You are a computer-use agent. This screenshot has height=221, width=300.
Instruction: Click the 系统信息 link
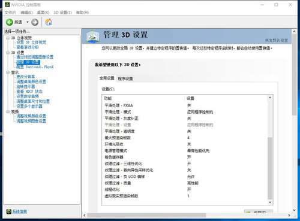[x=20, y=211]
